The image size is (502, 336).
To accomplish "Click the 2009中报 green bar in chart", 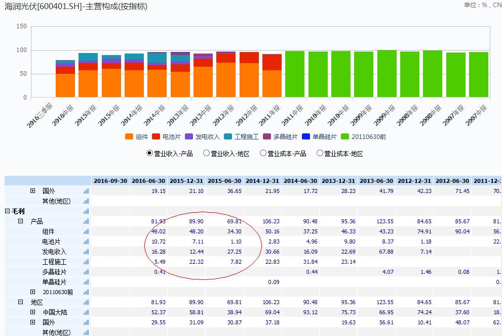I will point(387,73).
